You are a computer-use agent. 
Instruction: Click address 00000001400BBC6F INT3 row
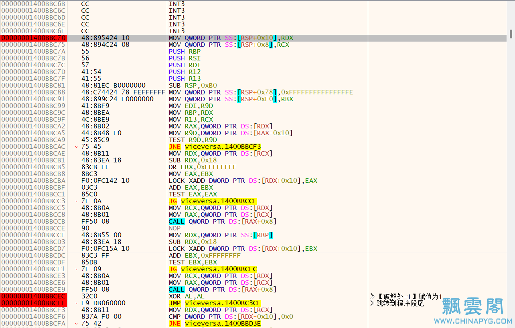pos(33,31)
